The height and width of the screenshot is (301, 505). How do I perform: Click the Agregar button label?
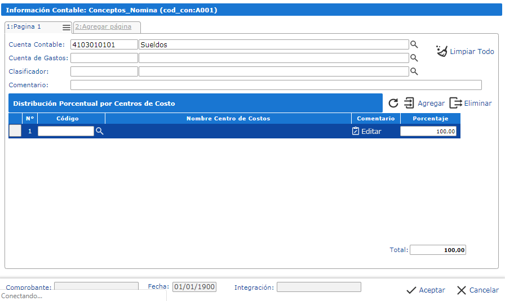click(431, 103)
